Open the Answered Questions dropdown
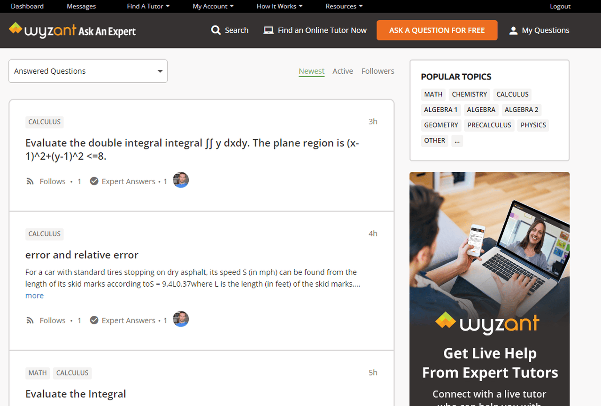Screen dimensions: 601x406 click(x=87, y=71)
